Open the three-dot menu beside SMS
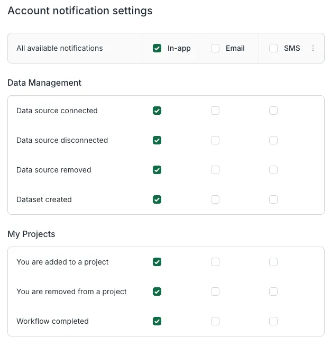This screenshot has height=346, width=331. coord(313,48)
